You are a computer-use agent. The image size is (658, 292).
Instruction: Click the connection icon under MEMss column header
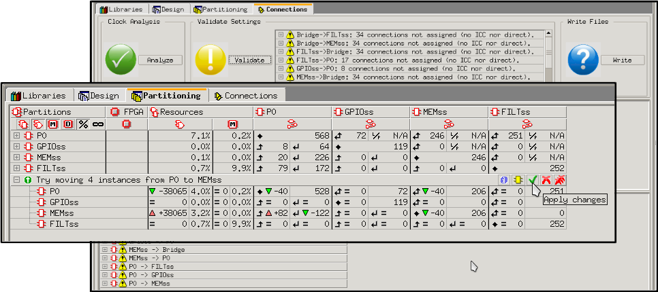449,124
